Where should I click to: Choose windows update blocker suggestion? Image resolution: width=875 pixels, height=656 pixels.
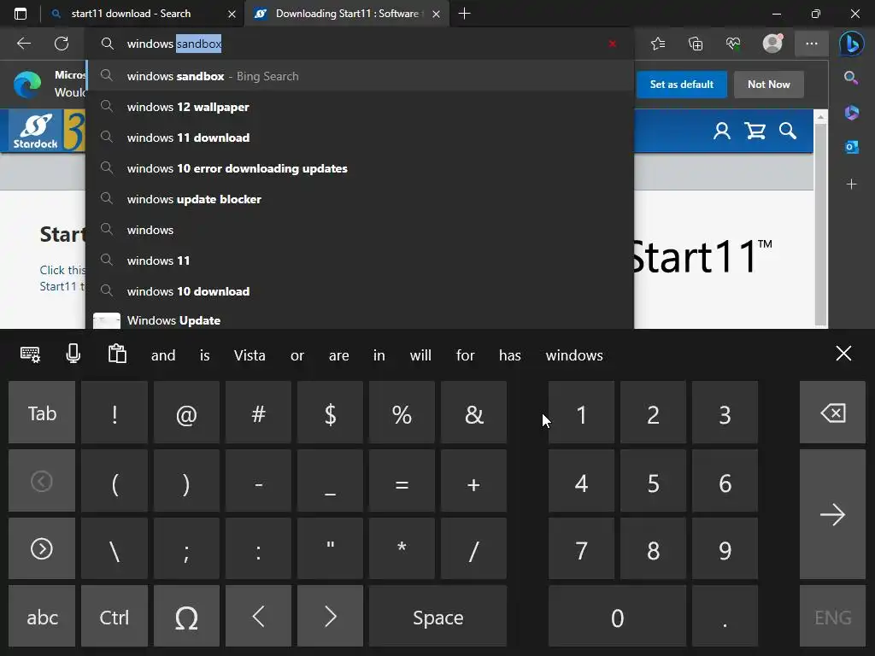[x=360, y=198]
